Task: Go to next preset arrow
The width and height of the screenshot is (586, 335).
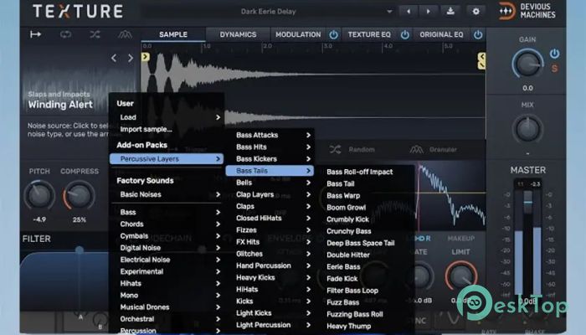Action: click(429, 11)
